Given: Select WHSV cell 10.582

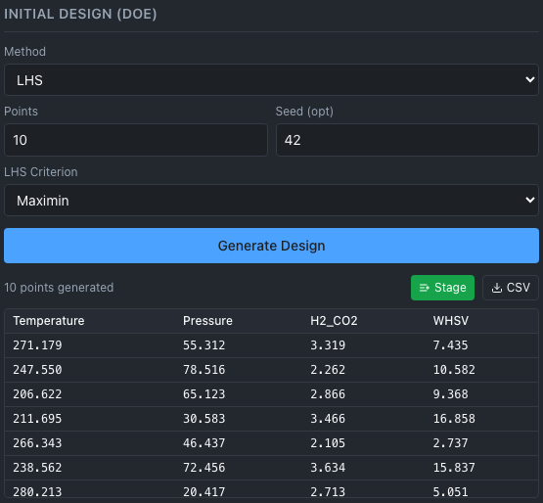Looking at the screenshot, I should pyautogui.click(x=454, y=370).
